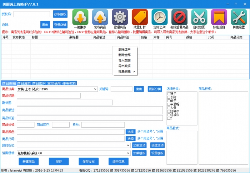The image size is (250, 173).
Task: Switch to the 商品图片 tab
Action: (x=39, y=83)
